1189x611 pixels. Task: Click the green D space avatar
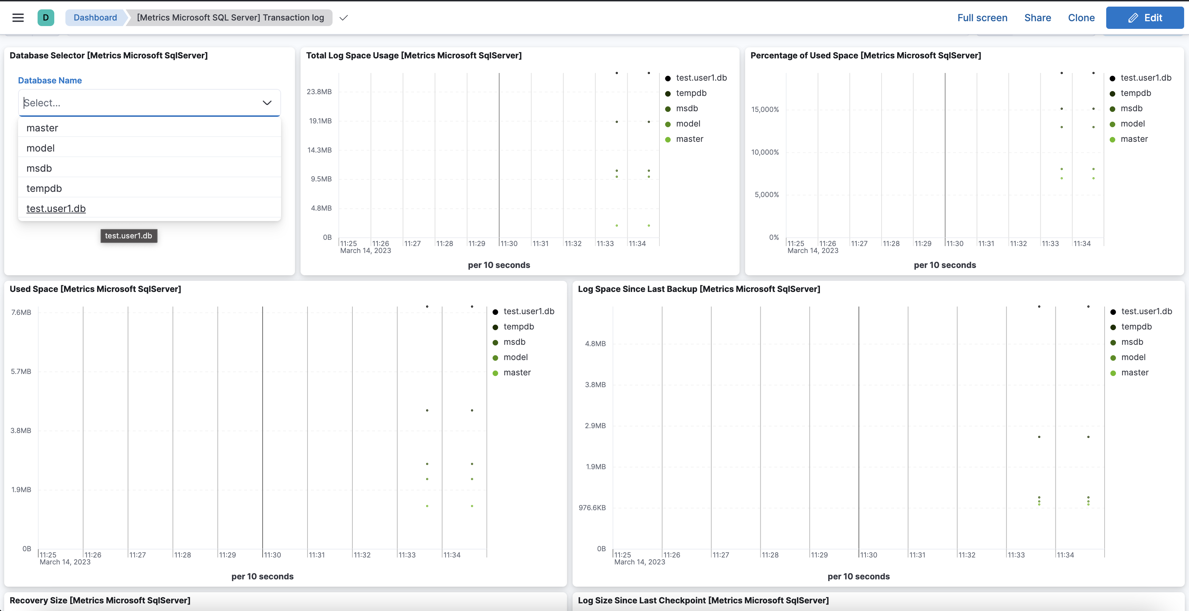[46, 17]
